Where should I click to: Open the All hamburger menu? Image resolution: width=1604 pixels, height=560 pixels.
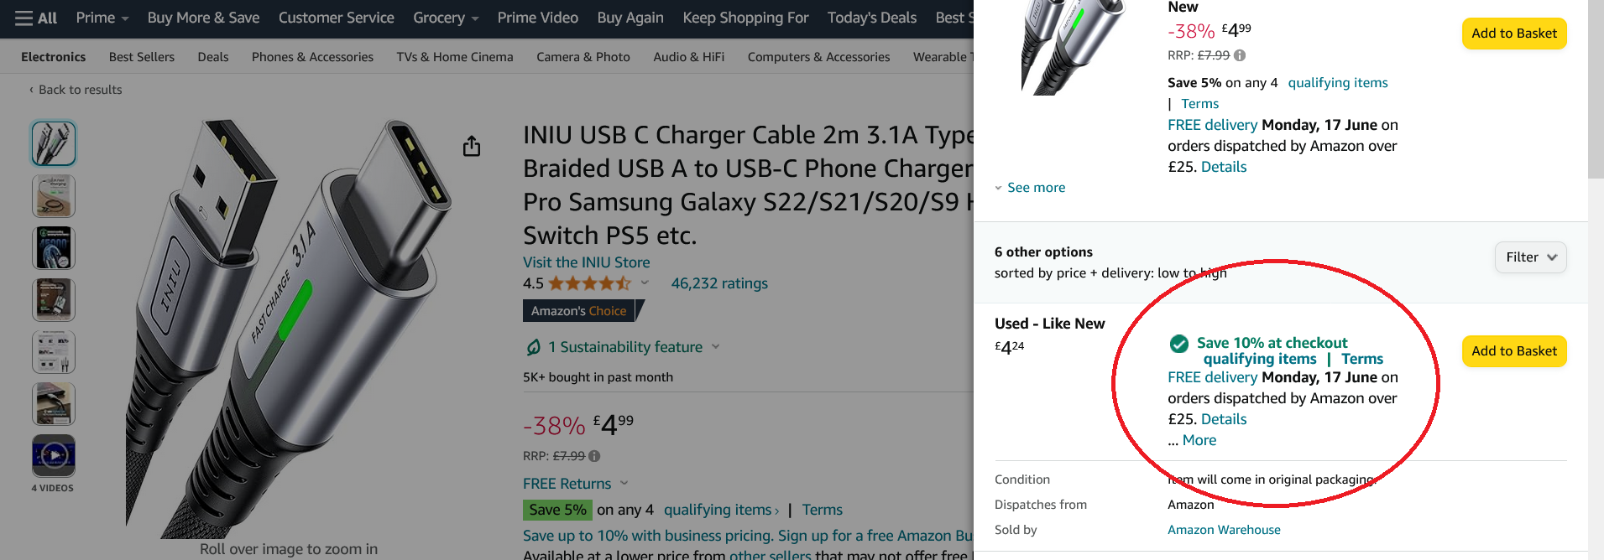coord(36,18)
